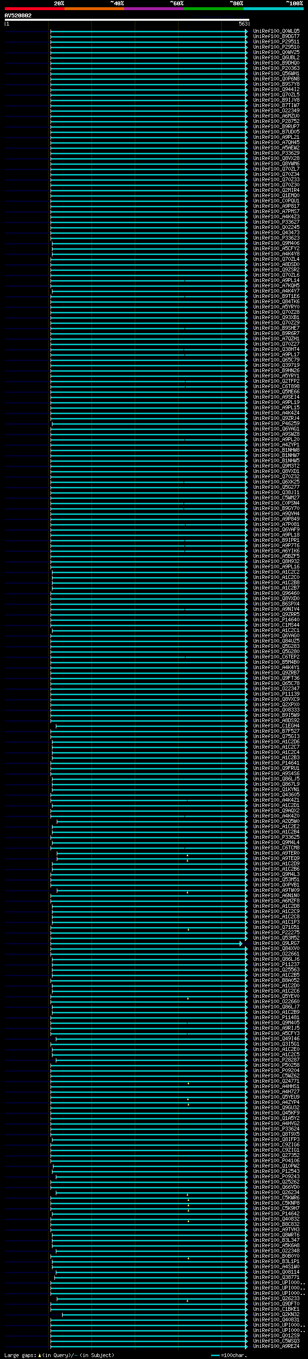Select the UniRef100_B7F527 label

[x=276, y=731]
